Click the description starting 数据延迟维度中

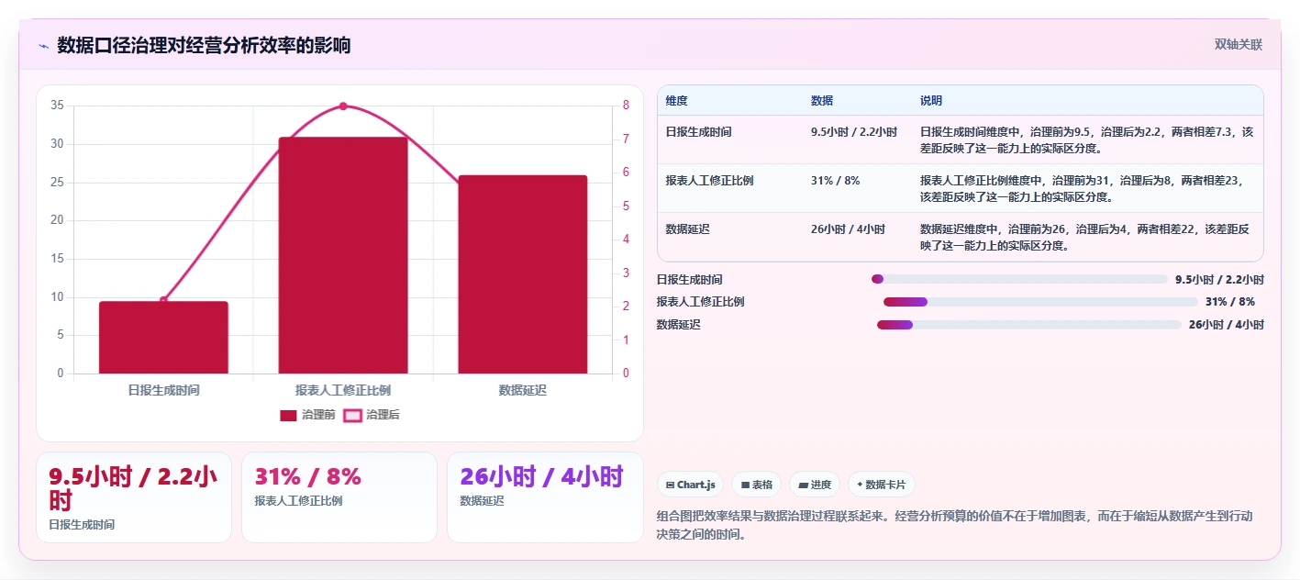point(1086,238)
